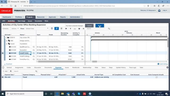Open the discussion bubble for EC1320 row
Screen dimensions: 170x96
coord(34,53)
